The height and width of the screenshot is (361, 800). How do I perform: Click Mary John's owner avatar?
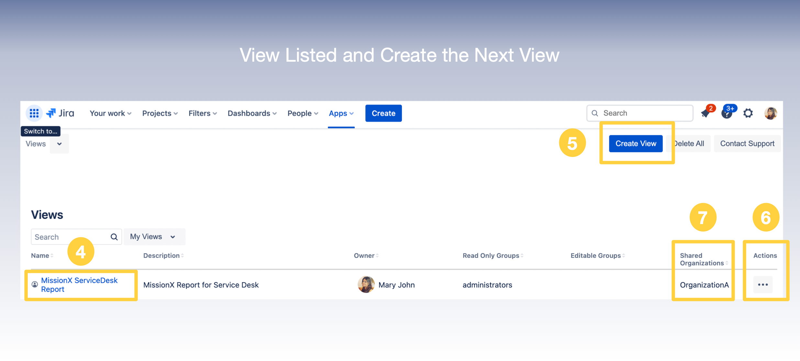[x=366, y=285]
